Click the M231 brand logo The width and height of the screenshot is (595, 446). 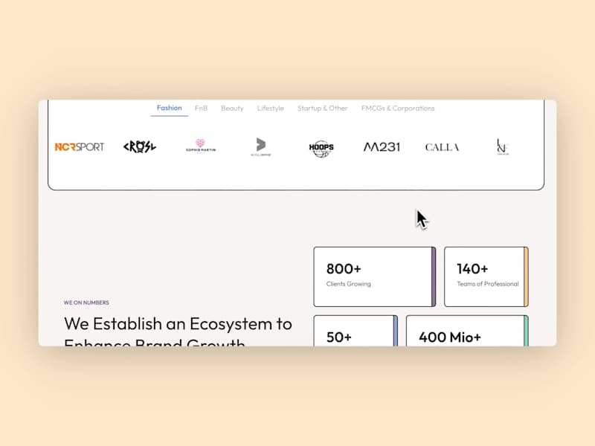click(x=382, y=146)
